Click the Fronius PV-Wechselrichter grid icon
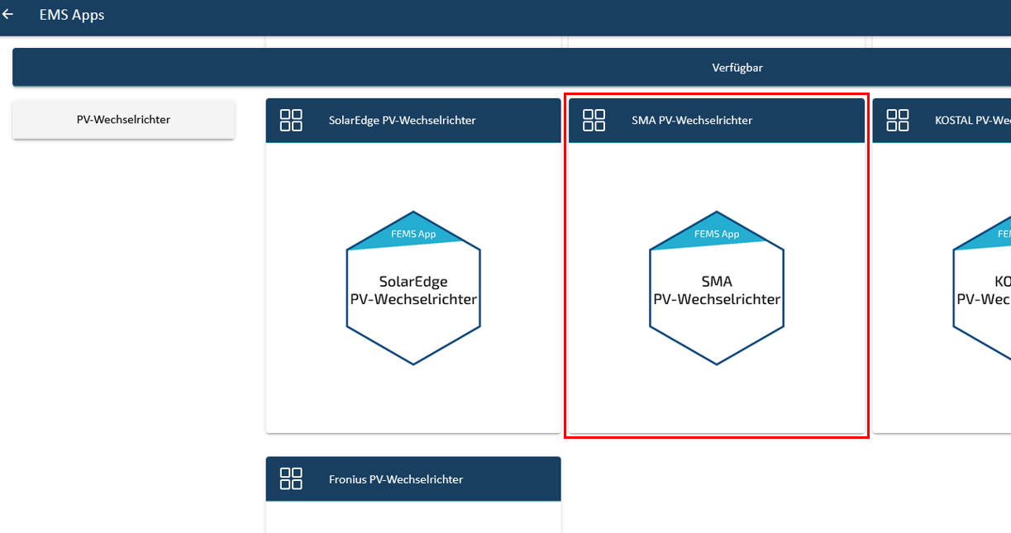Screen dimensions: 1011x533 [291, 478]
